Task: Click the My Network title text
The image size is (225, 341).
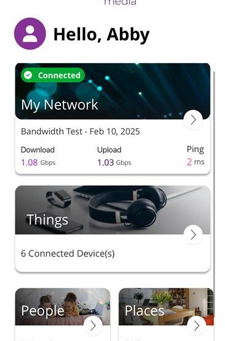Action: coord(59,105)
